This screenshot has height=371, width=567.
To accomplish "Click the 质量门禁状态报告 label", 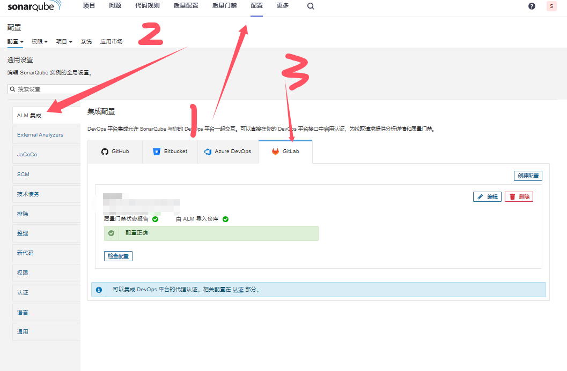I will point(126,219).
